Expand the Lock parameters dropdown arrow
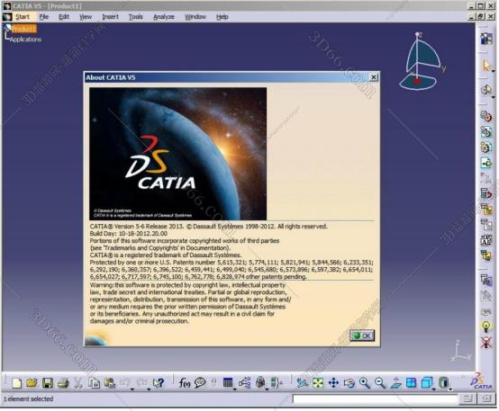Image resolution: width=499 pixels, height=411 pixels. 267,389
